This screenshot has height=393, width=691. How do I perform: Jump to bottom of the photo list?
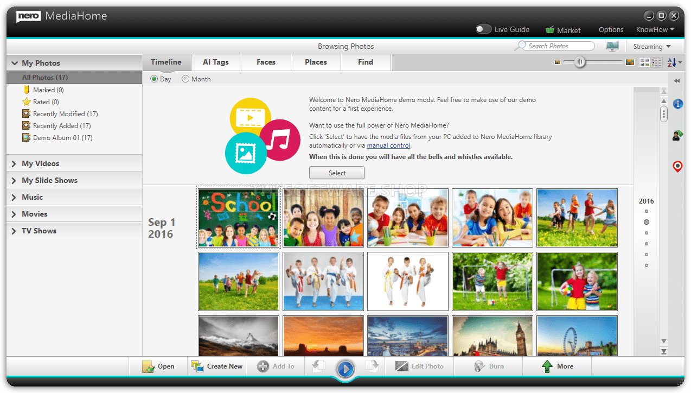[x=664, y=352]
